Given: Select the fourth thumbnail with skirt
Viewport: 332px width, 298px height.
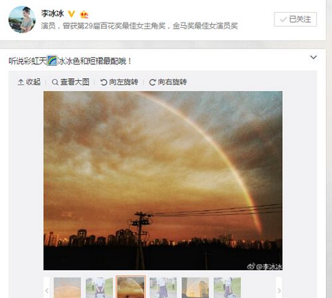Looking at the screenshot, I should [x=163, y=287].
